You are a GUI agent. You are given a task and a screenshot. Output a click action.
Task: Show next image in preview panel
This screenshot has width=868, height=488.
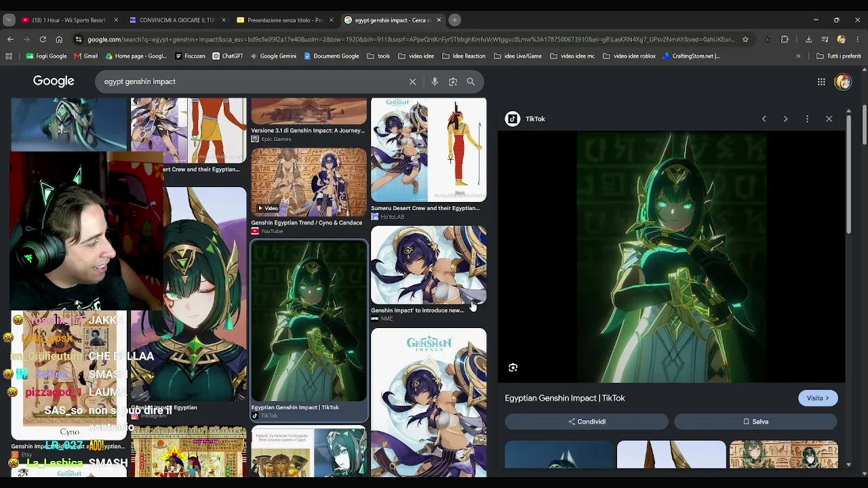[x=785, y=119]
